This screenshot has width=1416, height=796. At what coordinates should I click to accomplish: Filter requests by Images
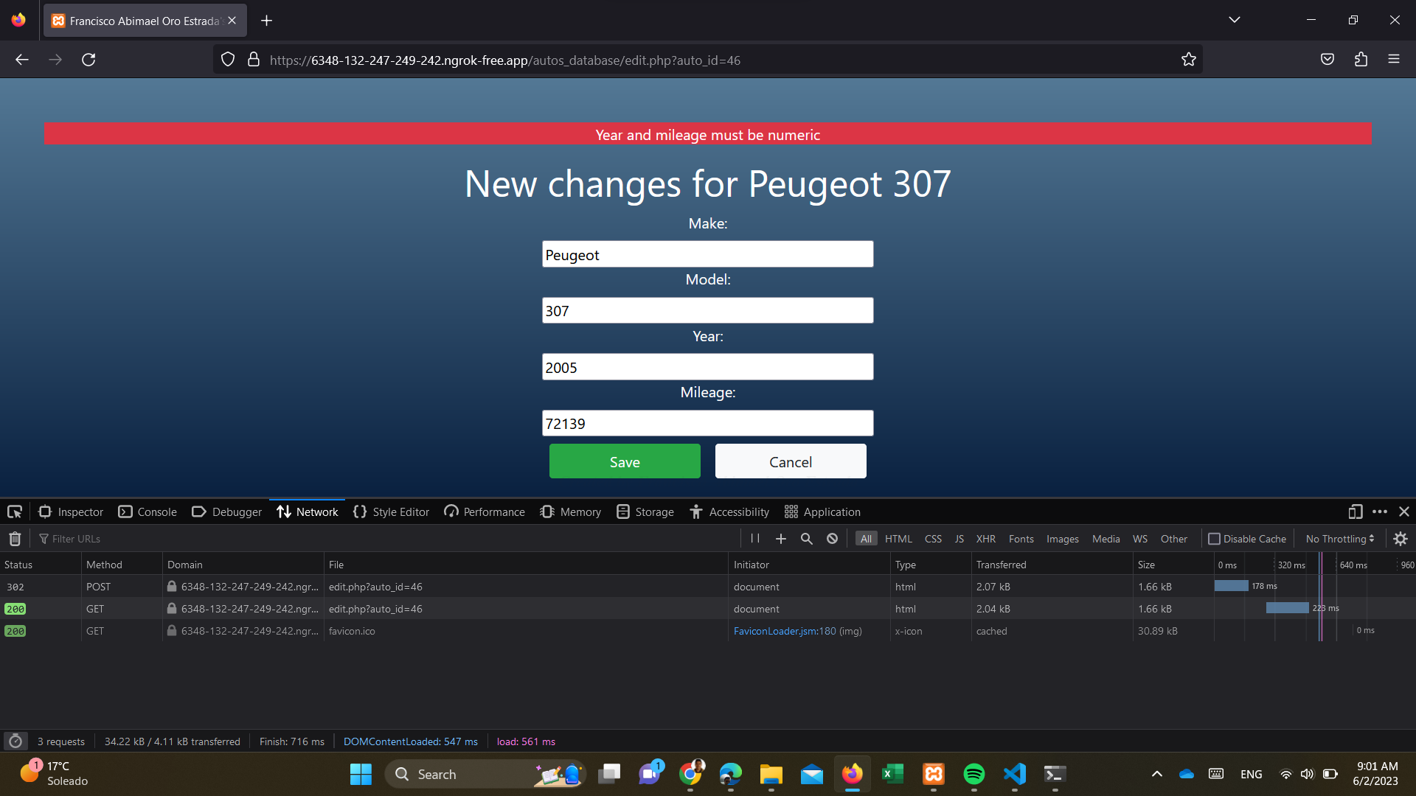click(x=1063, y=539)
